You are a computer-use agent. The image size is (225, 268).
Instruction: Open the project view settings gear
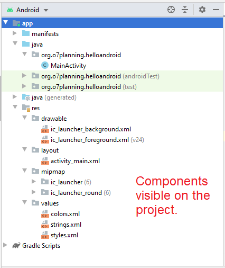point(202,10)
